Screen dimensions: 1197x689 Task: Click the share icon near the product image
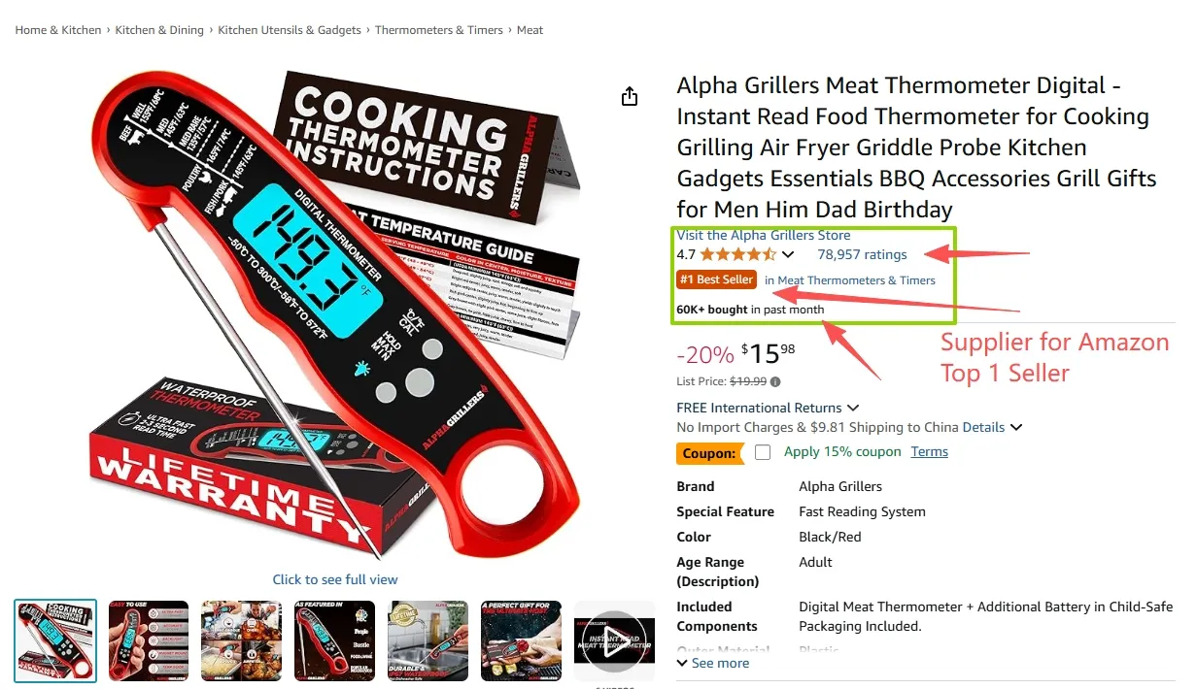click(x=629, y=96)
